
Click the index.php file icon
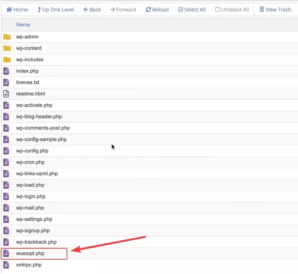click(x=6, y=71)
